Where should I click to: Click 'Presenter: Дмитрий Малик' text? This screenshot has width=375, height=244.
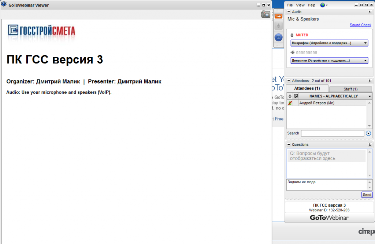point(125,82)
